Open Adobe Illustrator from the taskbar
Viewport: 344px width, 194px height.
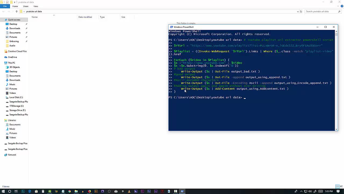[96, 191]
